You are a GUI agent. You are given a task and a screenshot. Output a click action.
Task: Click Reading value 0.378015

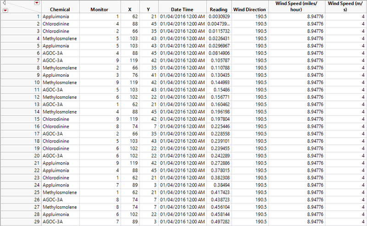coord(220,170)
